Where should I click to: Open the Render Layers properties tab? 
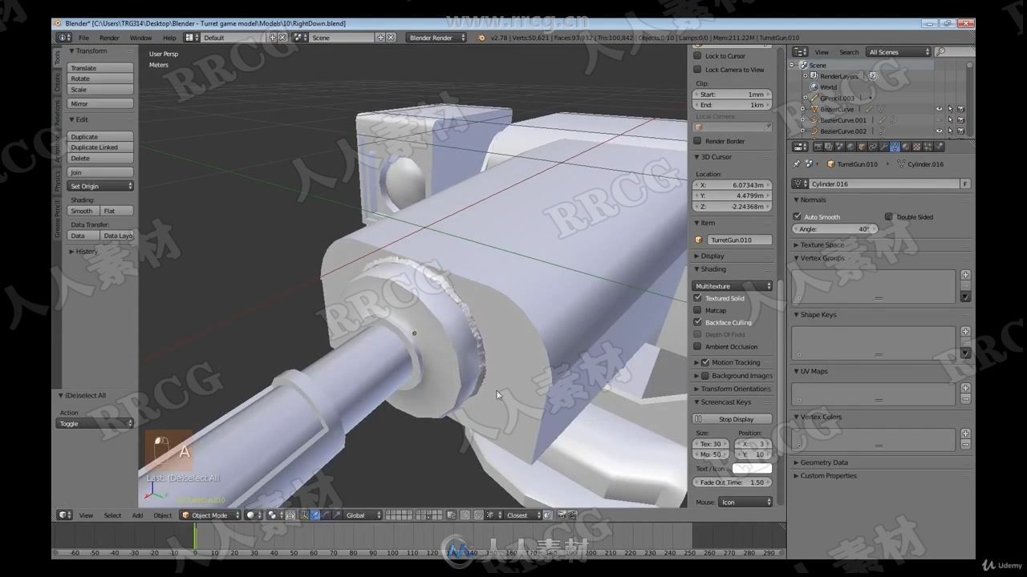(x=829, y=147)
